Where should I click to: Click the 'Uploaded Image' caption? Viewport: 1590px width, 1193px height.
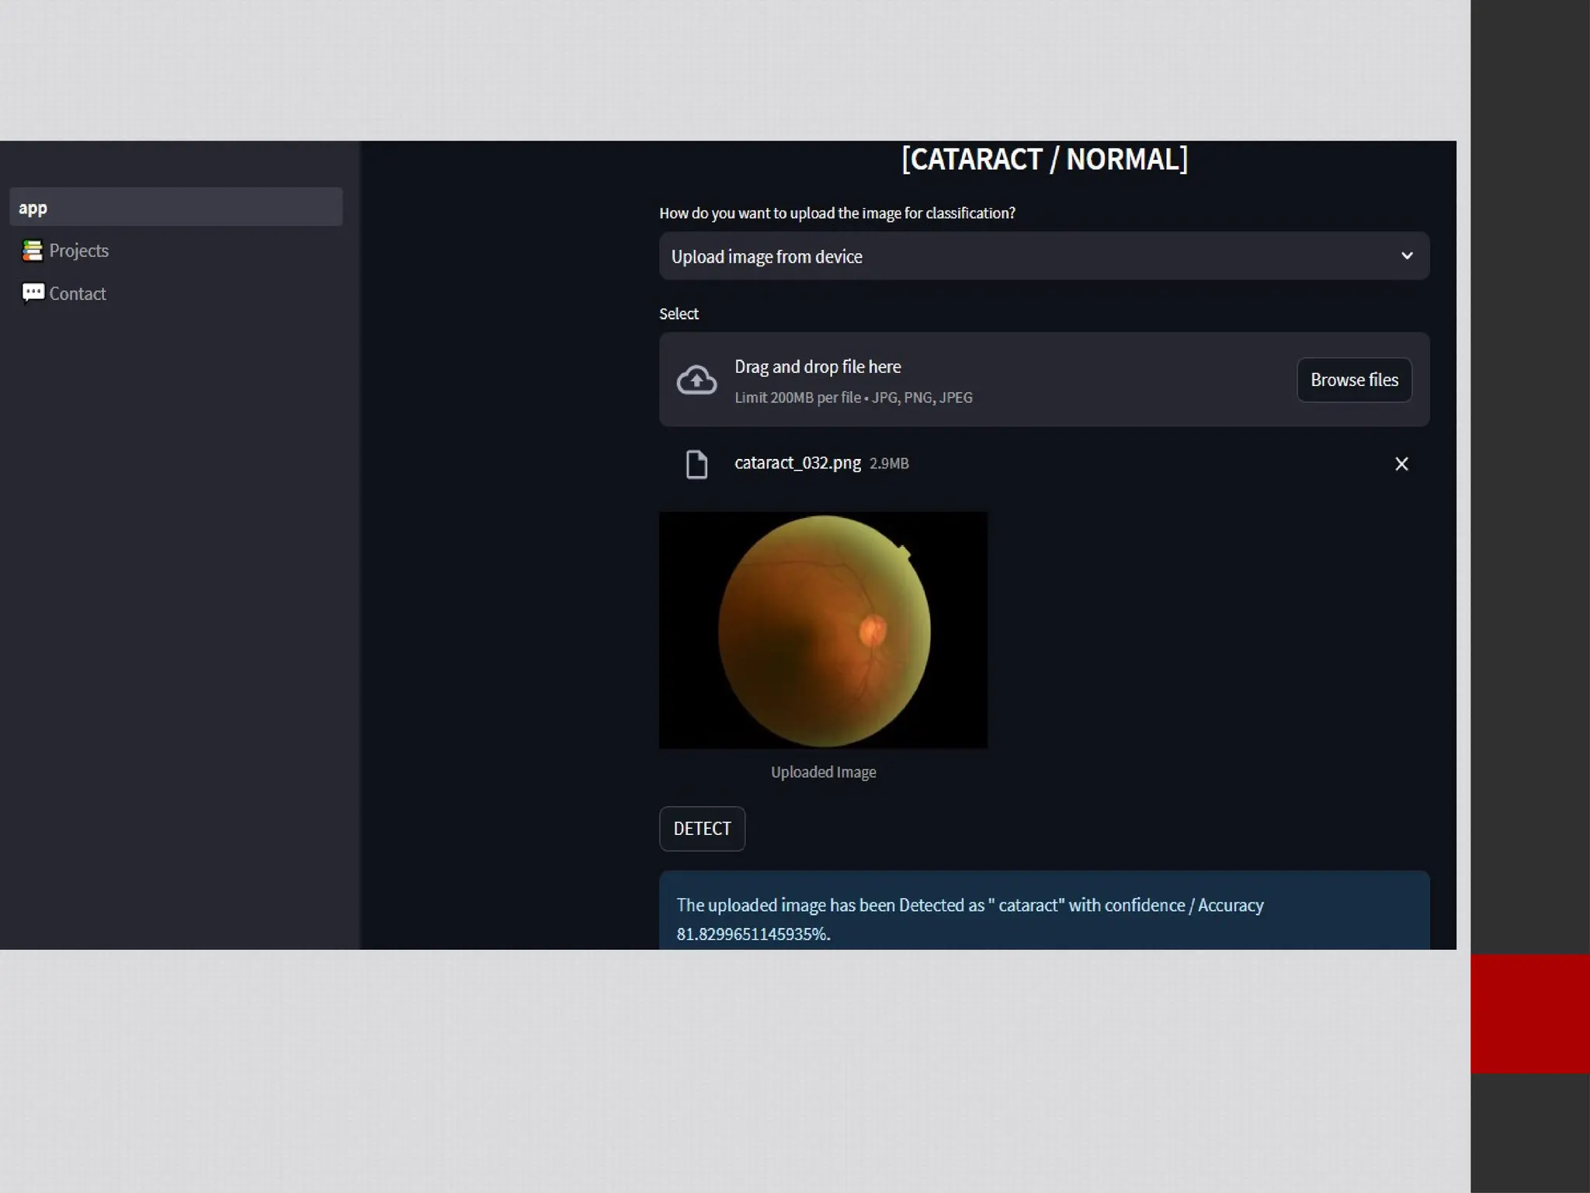pos(823,772)
